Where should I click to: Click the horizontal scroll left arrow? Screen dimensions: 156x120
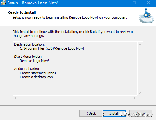point(16,98)
